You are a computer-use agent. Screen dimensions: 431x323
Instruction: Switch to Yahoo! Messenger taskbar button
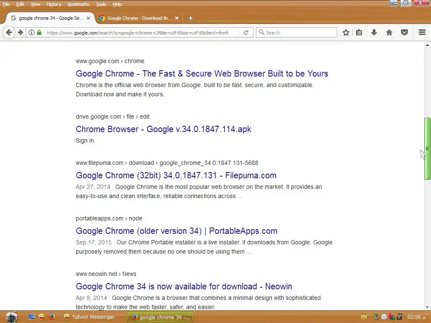pyautogui.click(x=89, y=317)
